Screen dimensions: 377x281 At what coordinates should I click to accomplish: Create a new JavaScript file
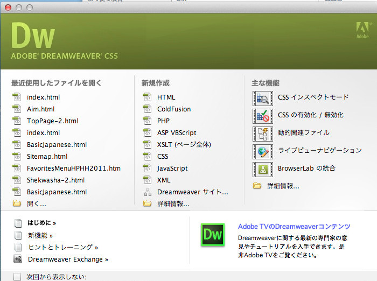pyautogui.click(x=172, y=168)
